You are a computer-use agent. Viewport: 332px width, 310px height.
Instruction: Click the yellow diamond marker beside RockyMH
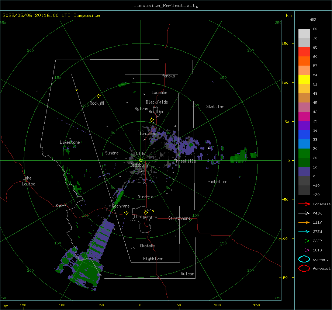tap(98, 96)
